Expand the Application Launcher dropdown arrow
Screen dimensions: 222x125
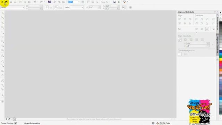[127, 2]
